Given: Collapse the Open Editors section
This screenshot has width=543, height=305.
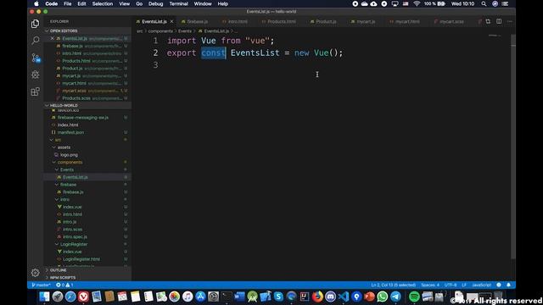Looking at the screenshot, I should pyautogui.click(x=87, y=30).
